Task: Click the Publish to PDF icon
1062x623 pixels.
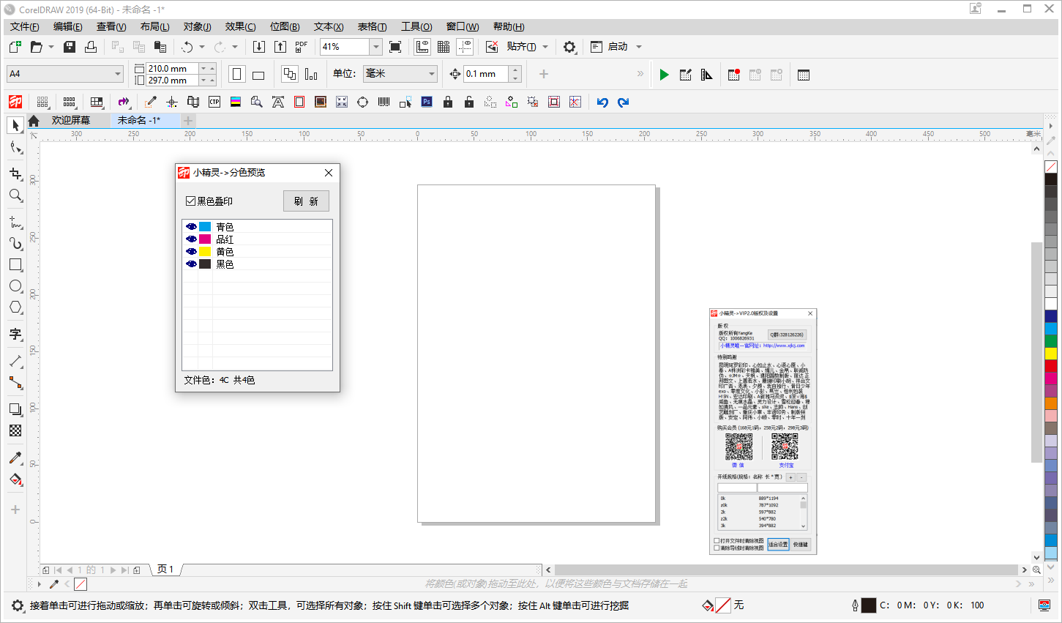Action: 301,47
